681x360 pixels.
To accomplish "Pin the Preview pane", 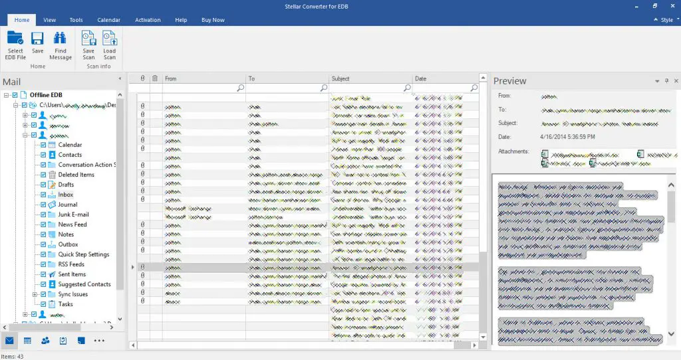I will click(666, 81).
